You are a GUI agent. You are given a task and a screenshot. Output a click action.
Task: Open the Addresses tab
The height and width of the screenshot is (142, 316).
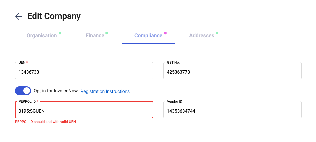click(202, 36)
